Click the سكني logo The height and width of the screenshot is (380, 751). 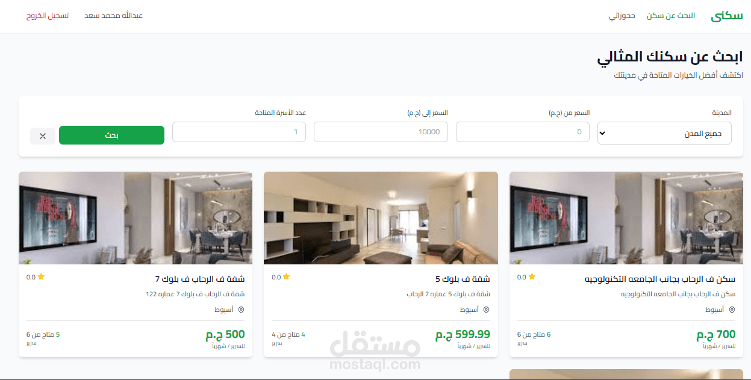726,16
